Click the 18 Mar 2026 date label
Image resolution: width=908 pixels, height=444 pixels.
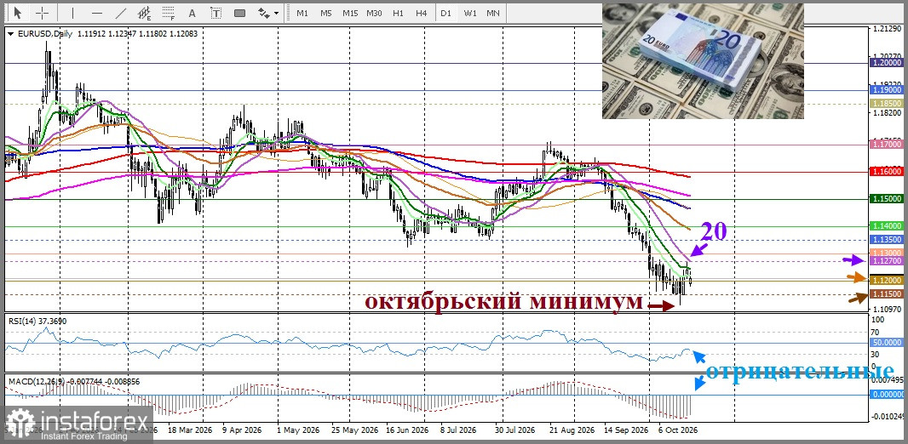click(x=190, y=430)
